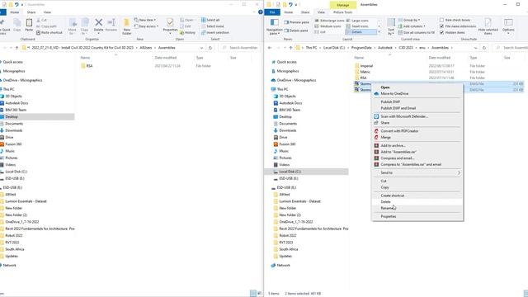Click Back arrow in right window
Image resolution: width=528 pixels, height=297 pixels.
pyautogui.click(x=270, y=48)
